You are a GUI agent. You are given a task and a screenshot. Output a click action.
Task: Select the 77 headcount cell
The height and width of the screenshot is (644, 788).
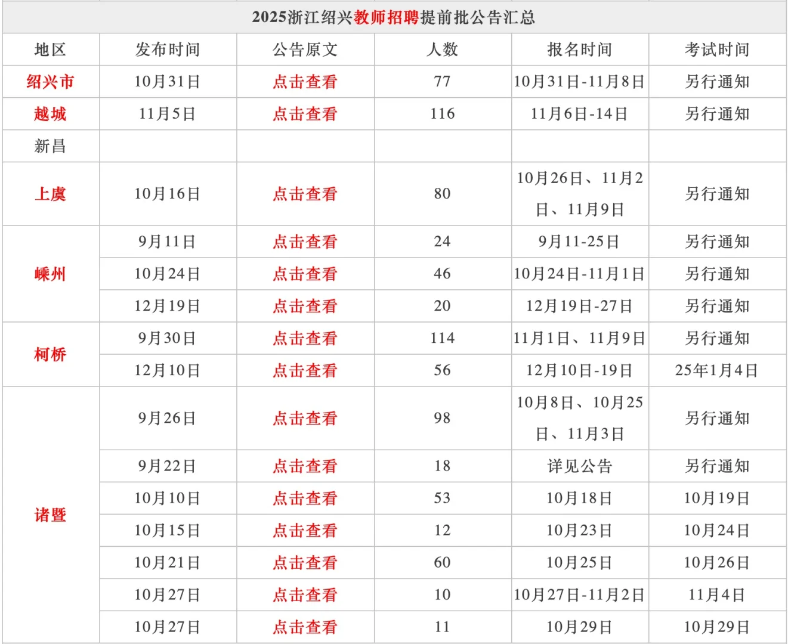point(443,82)
